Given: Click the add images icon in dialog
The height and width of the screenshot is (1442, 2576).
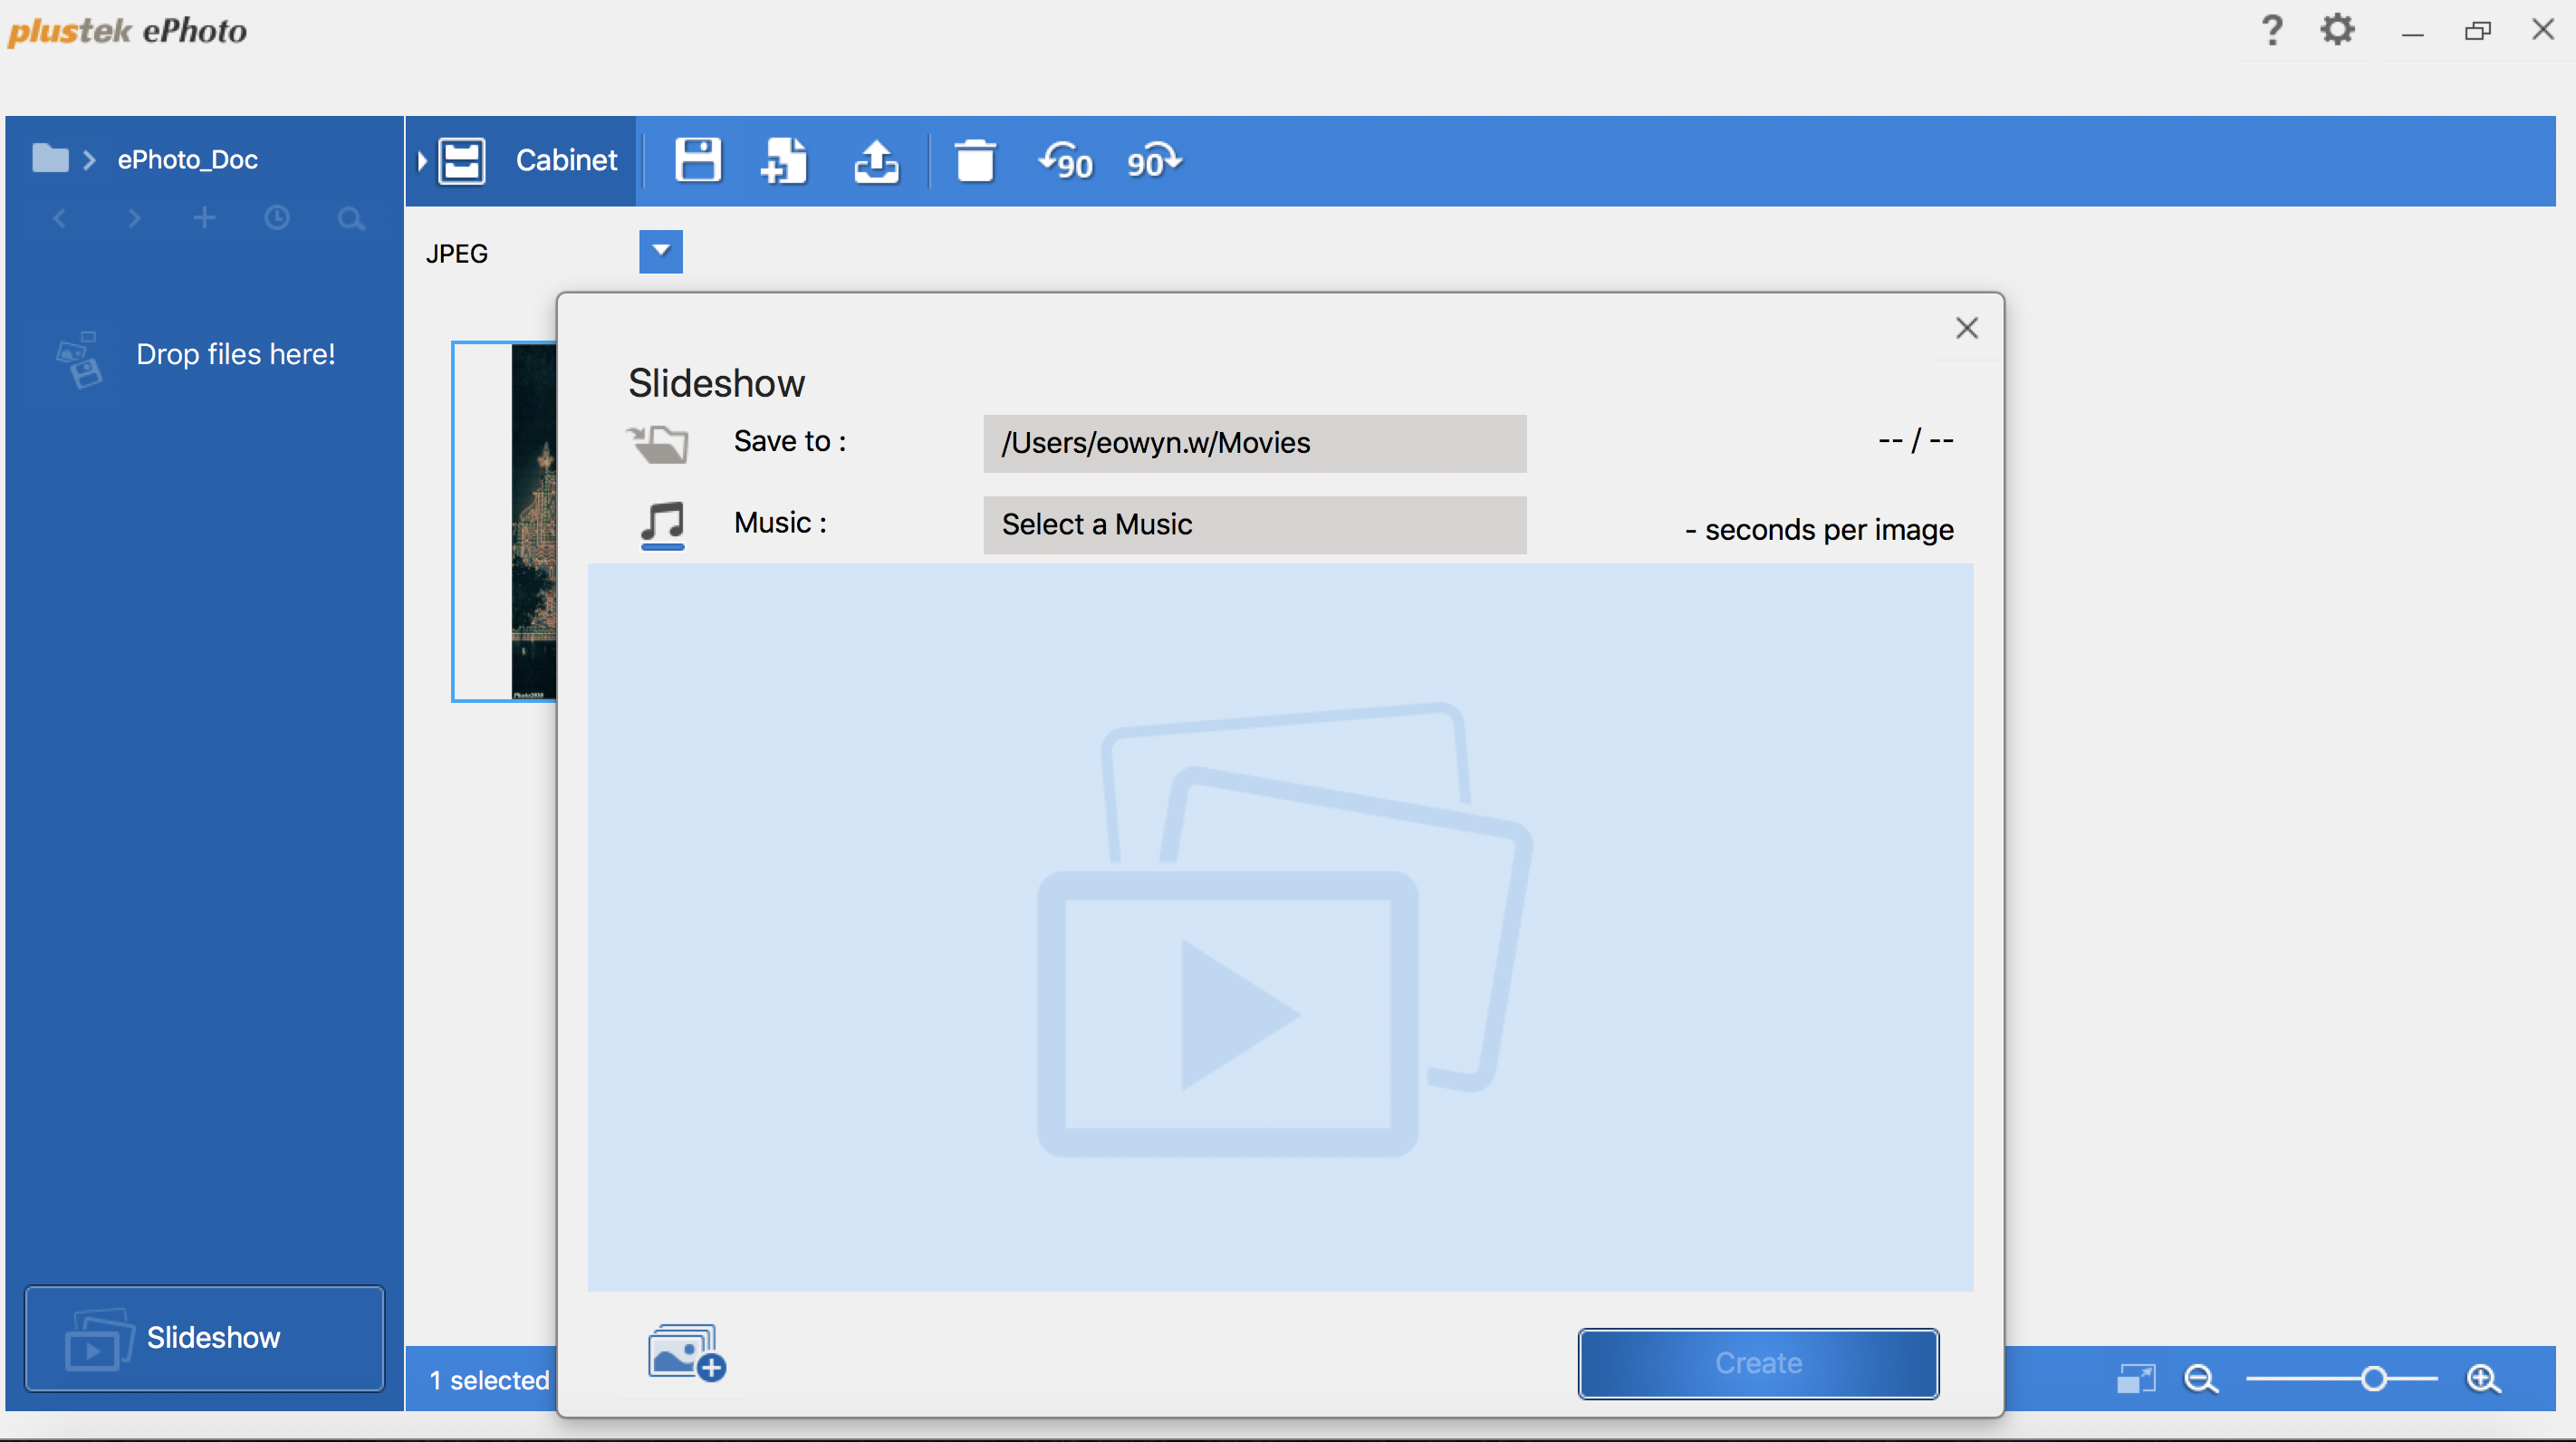Looking at the screenshot, I should tap(686, 1352).
